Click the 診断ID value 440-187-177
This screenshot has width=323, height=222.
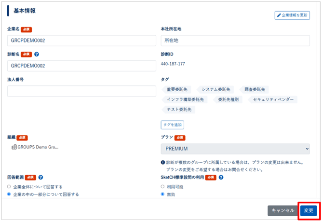click(x=173, y=64)
